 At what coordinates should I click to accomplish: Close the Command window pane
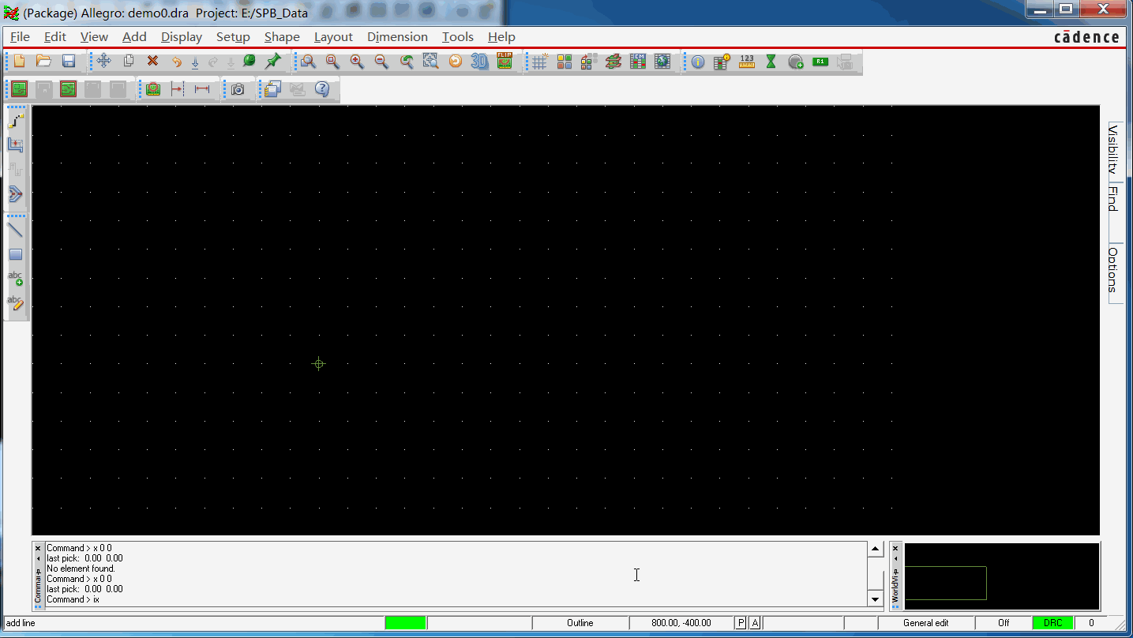[38, 548]
